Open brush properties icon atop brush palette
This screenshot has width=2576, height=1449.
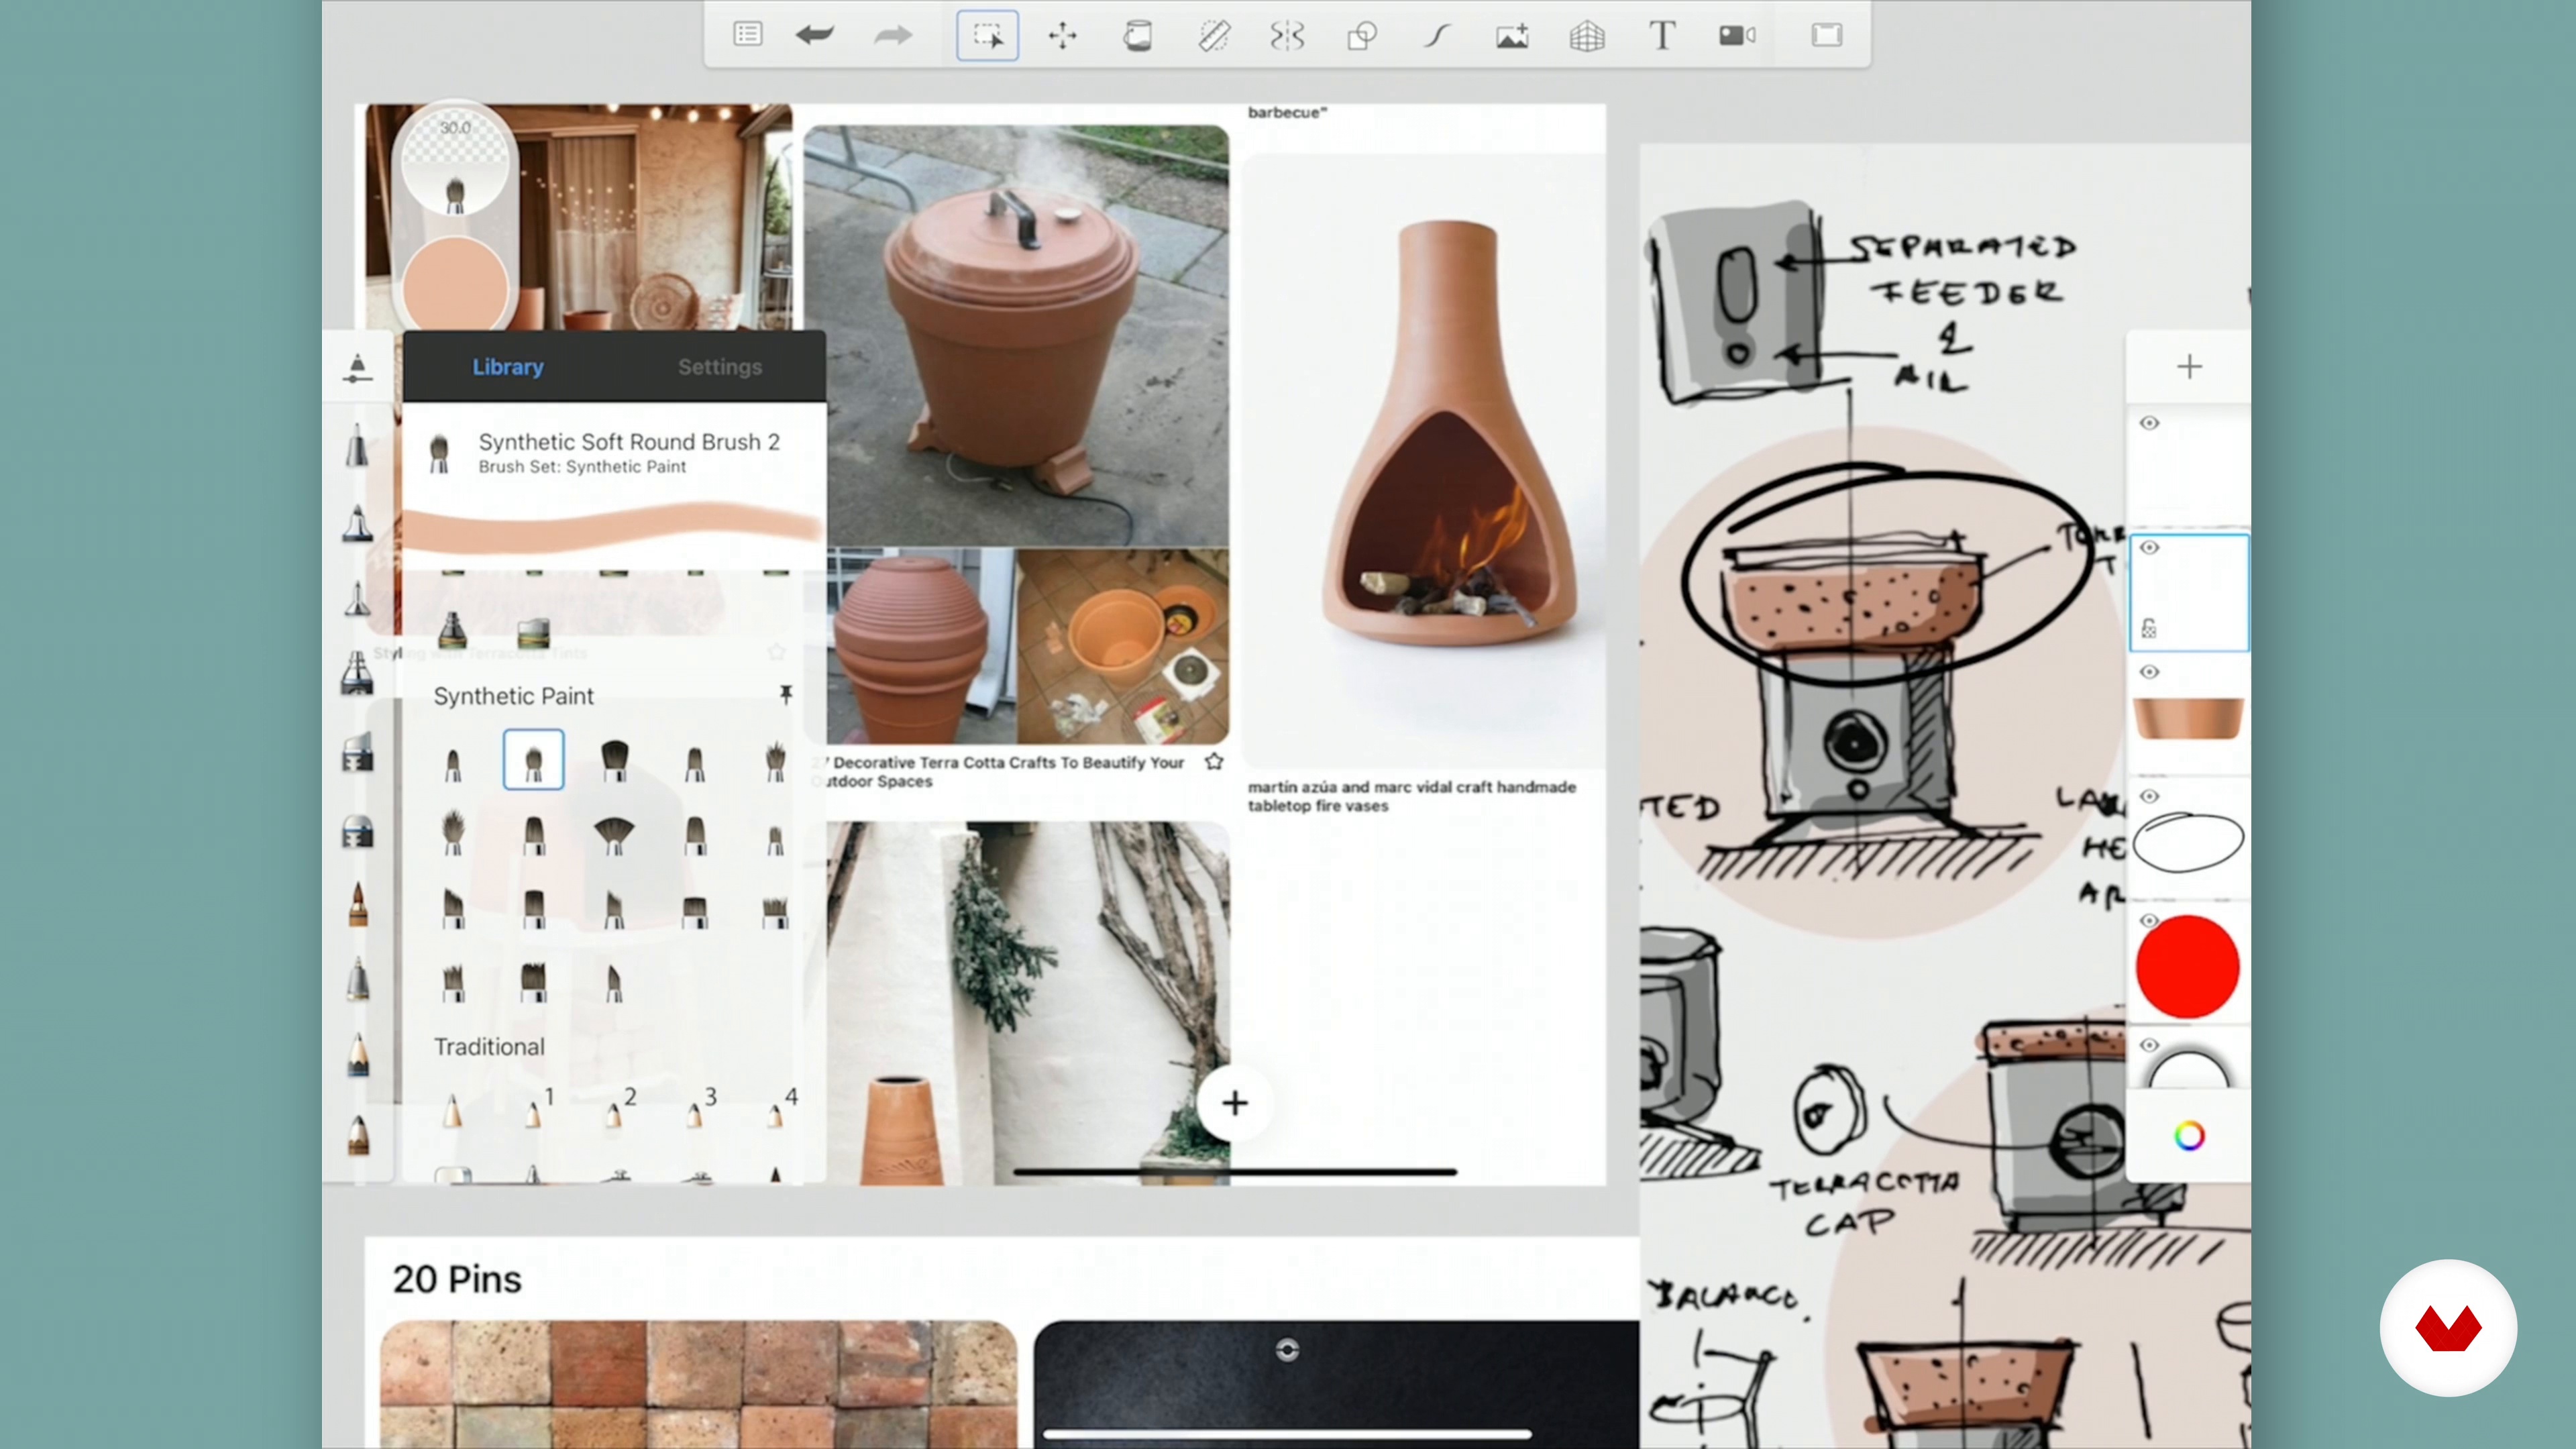pyautogui.click(x=357, y=368)
